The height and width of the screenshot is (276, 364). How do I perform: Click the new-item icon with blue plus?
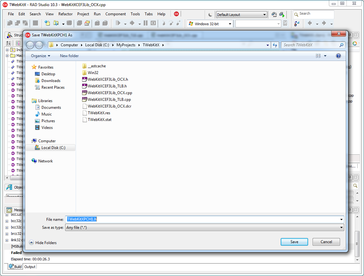pos(47,23)
